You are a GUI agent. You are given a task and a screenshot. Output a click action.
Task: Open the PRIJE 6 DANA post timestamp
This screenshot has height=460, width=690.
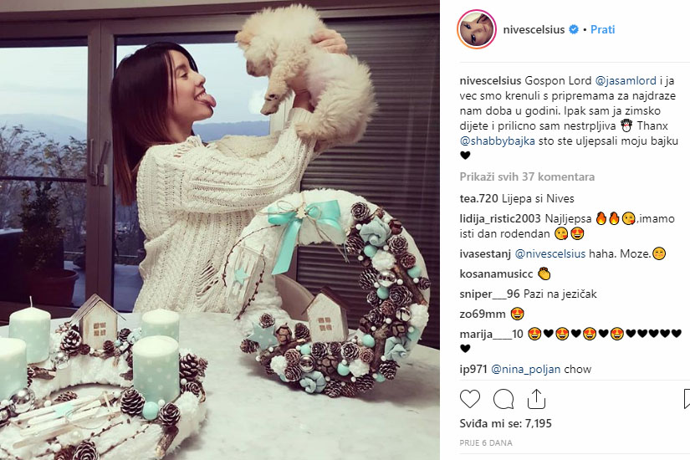[486, 442]
